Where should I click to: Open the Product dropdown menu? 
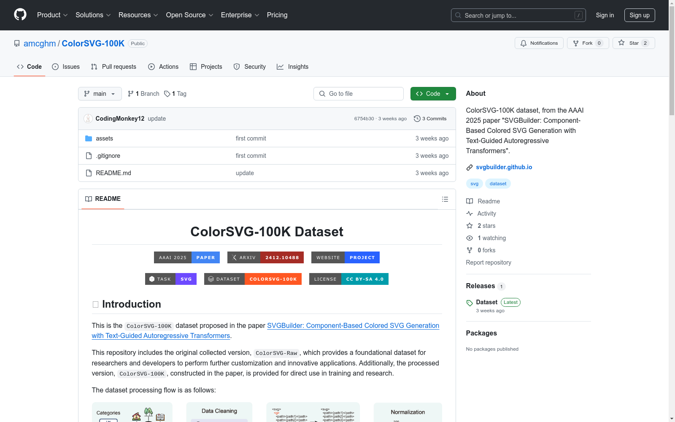[x=52, y=15]
